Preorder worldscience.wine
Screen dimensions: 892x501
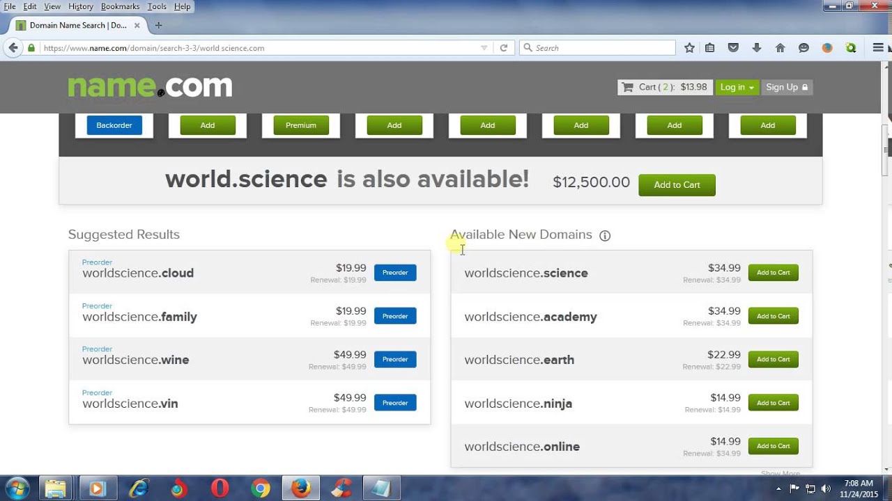coord(395,359)
